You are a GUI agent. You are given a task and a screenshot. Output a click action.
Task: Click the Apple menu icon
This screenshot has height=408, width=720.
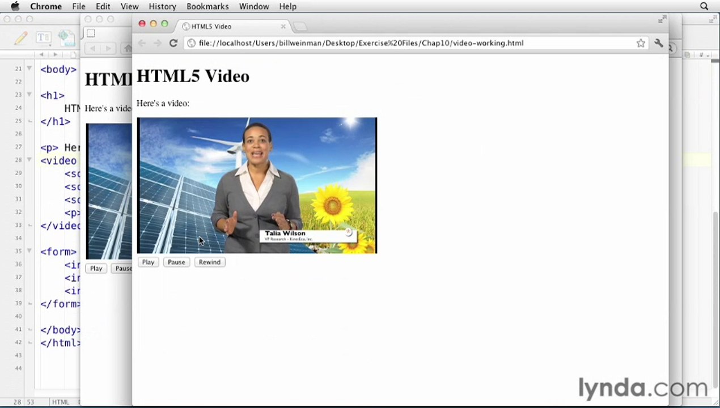[x=15, y=6]
